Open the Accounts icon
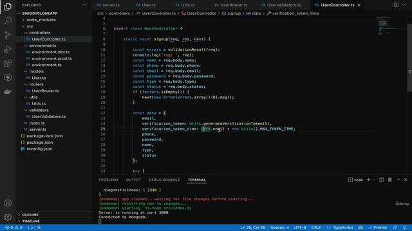Viewport: 412px width, 231px height. click(x=8, y=203)
